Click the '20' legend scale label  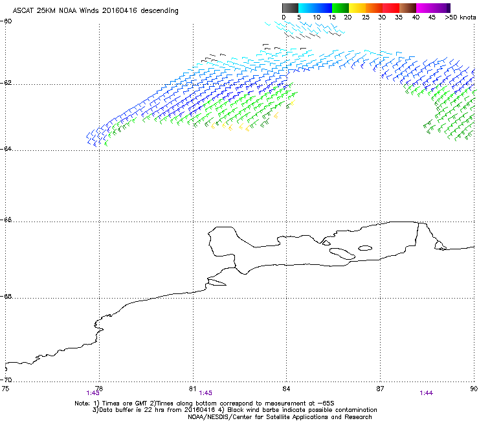click(x=348, y=17)
